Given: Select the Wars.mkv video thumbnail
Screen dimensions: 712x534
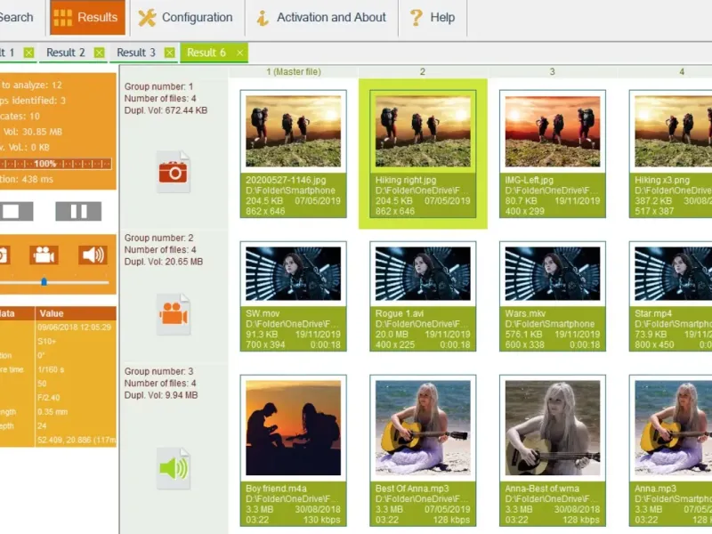Looking at the screenshot, I should coord(553,274).
